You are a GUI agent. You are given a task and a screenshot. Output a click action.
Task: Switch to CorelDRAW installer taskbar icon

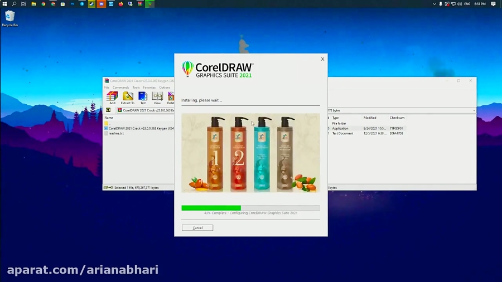[x=150, y=4]
